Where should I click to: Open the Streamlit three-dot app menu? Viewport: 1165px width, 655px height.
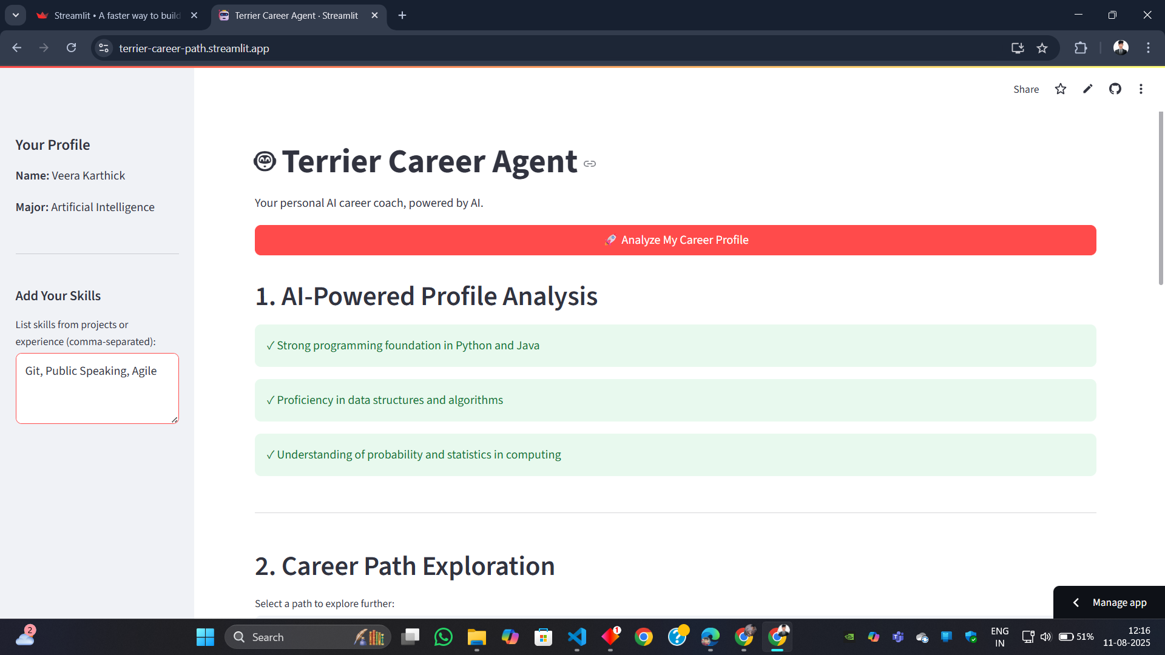[x=1141, y=89]
